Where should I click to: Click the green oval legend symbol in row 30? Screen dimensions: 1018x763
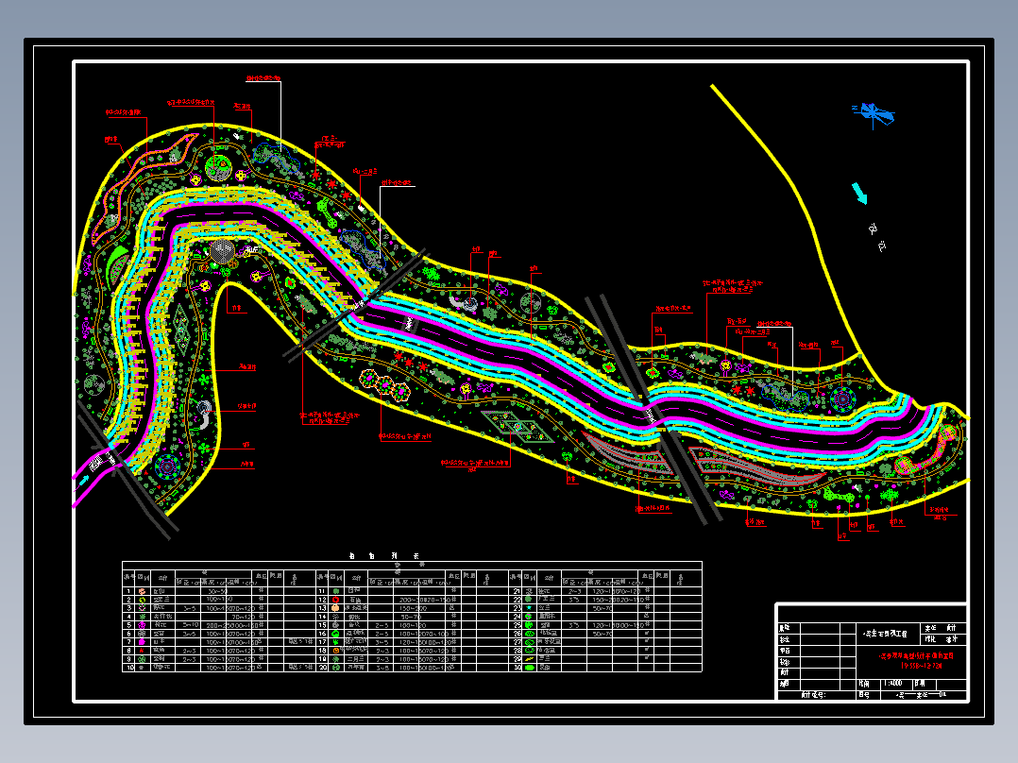tap(529, 668)
